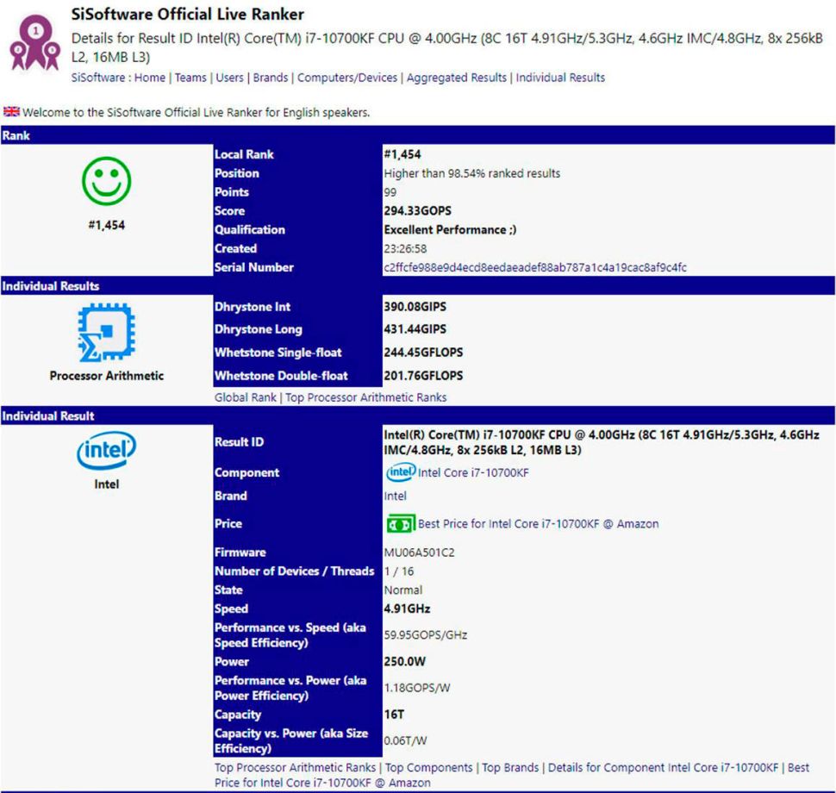Select the '1 / 16' devices threads value
Image resolution: width=836 pixels, height=793 pixels.
(399, 571)
